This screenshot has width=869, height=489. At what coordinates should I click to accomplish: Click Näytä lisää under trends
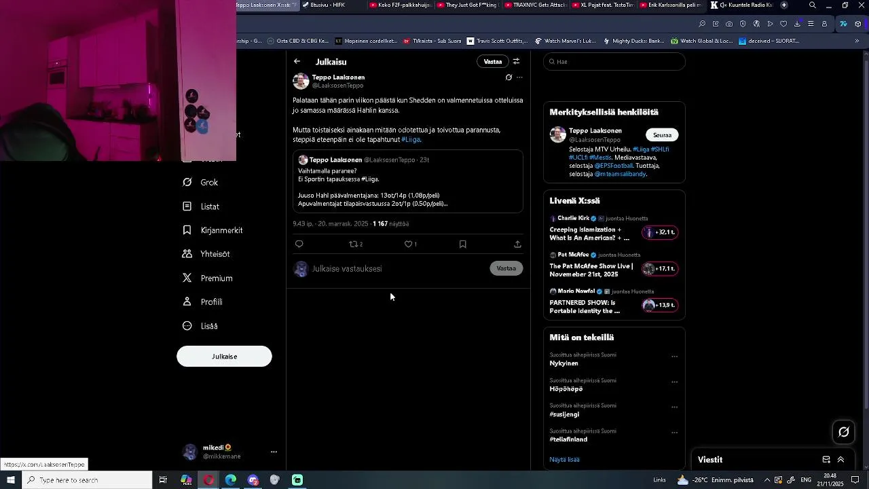564,460
